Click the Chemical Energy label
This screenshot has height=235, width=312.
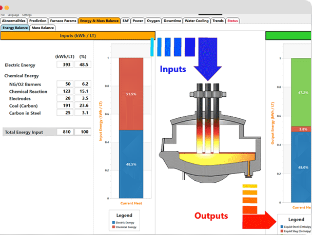[x=22, y=76]
